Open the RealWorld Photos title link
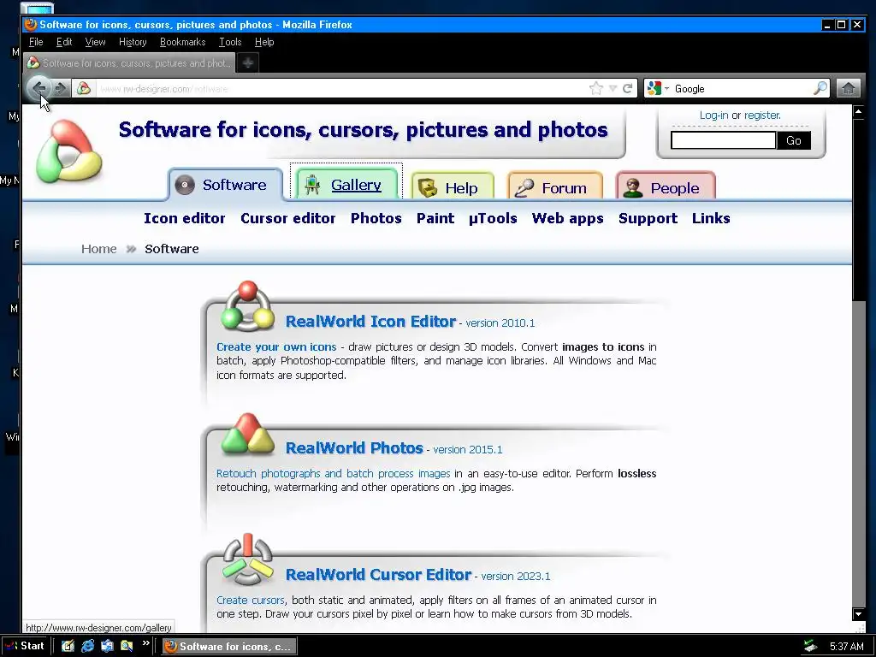876x657 pixels. [x=354, y=448]
